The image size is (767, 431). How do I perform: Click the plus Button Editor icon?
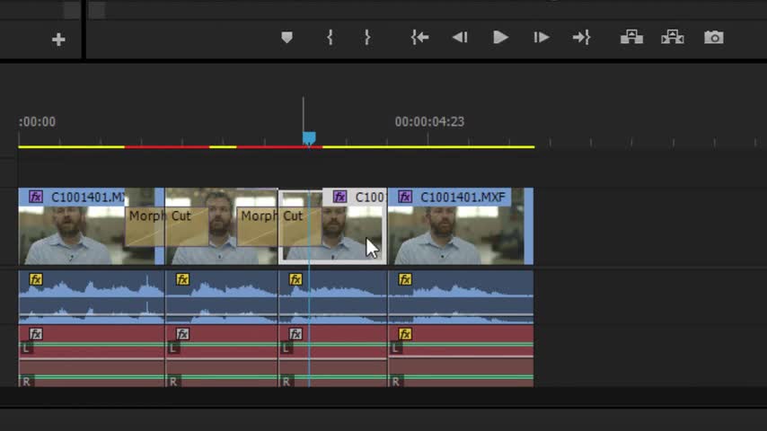click(58, 40)
